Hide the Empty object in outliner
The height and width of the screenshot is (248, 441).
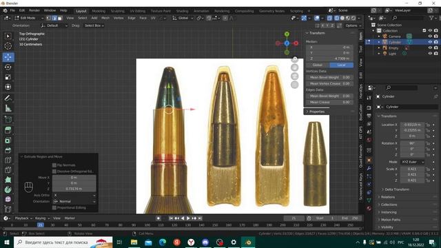[430, 48]
